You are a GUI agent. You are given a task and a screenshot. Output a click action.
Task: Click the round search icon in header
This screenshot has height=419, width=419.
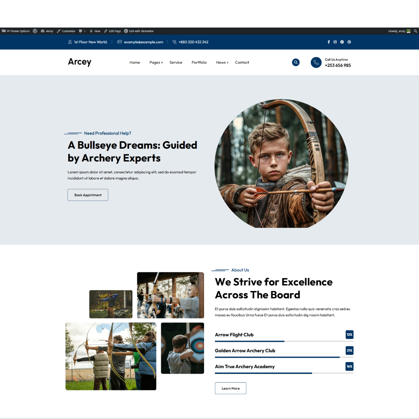tap(296, 62)
